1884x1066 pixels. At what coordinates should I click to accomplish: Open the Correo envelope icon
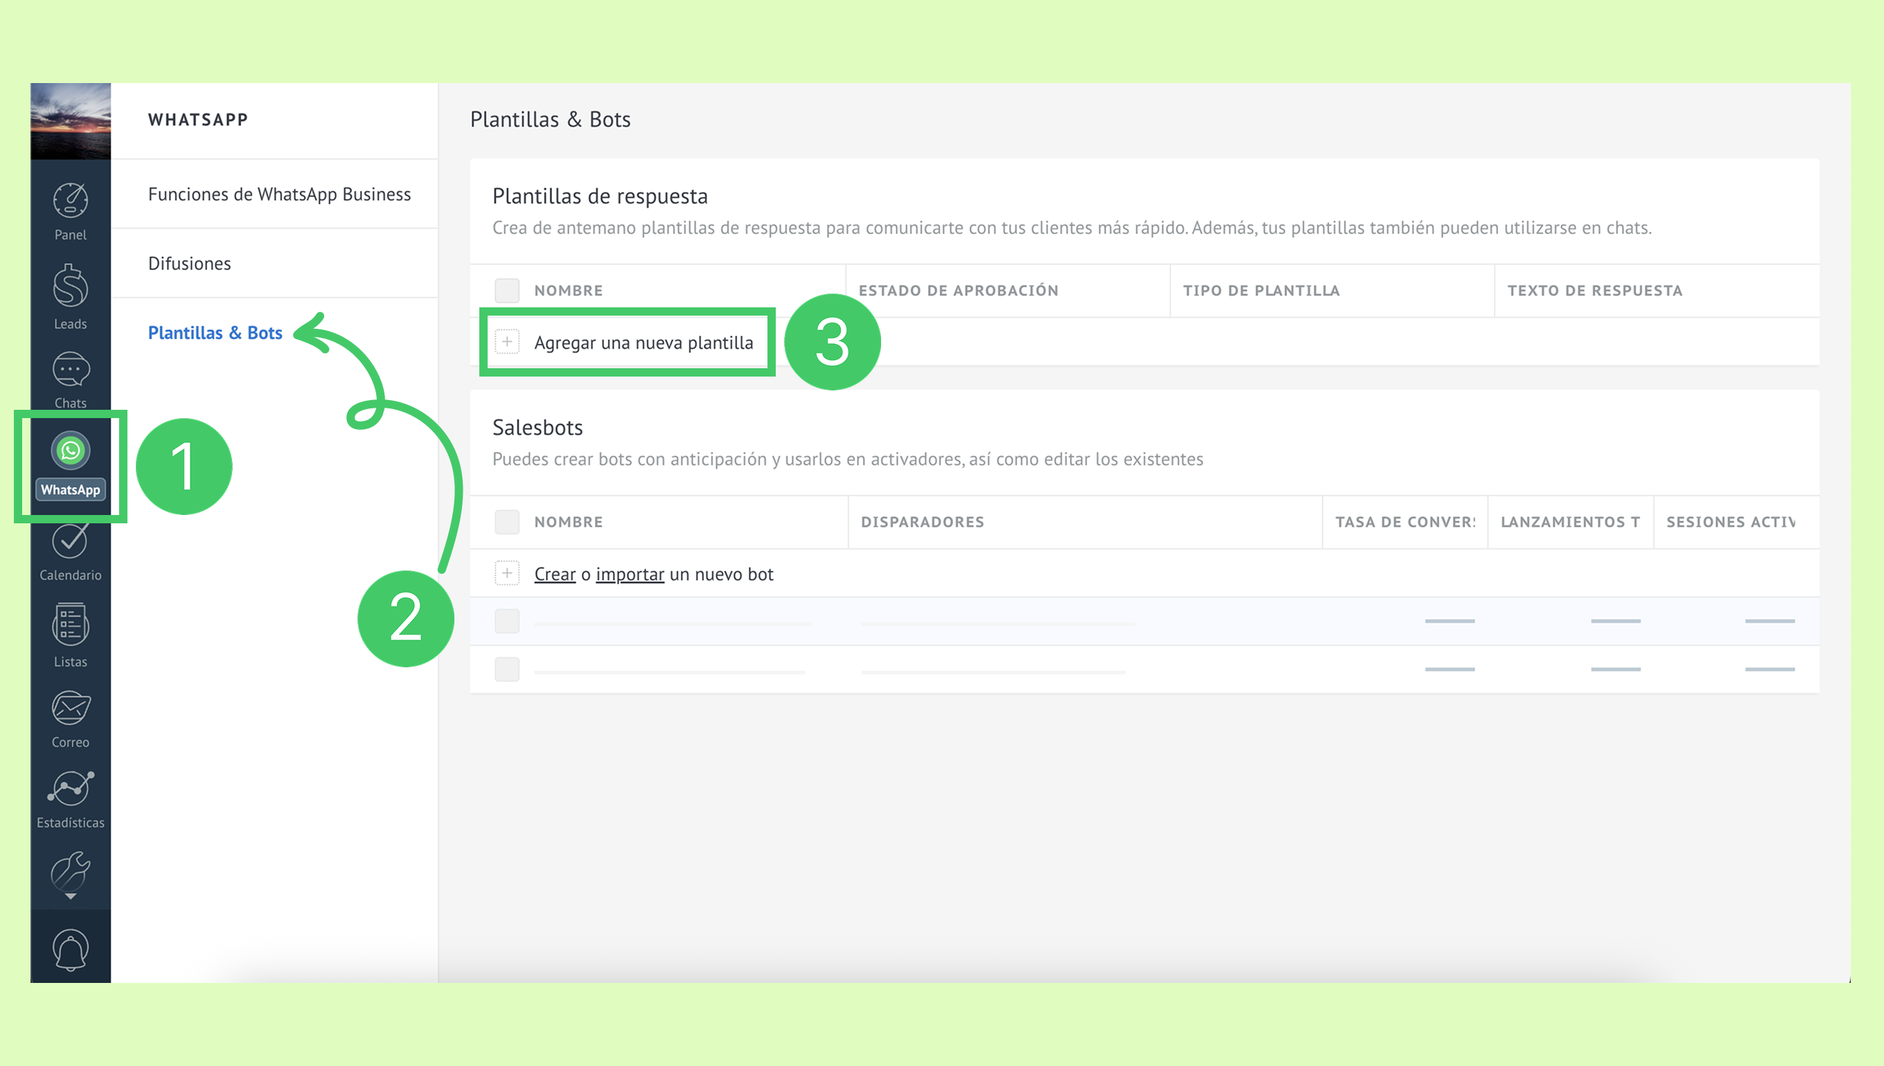tap(71, 709)
